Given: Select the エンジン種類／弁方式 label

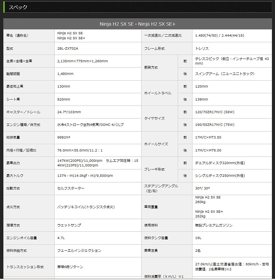Looking at the screenshot, I should click(x=23, y=125).
